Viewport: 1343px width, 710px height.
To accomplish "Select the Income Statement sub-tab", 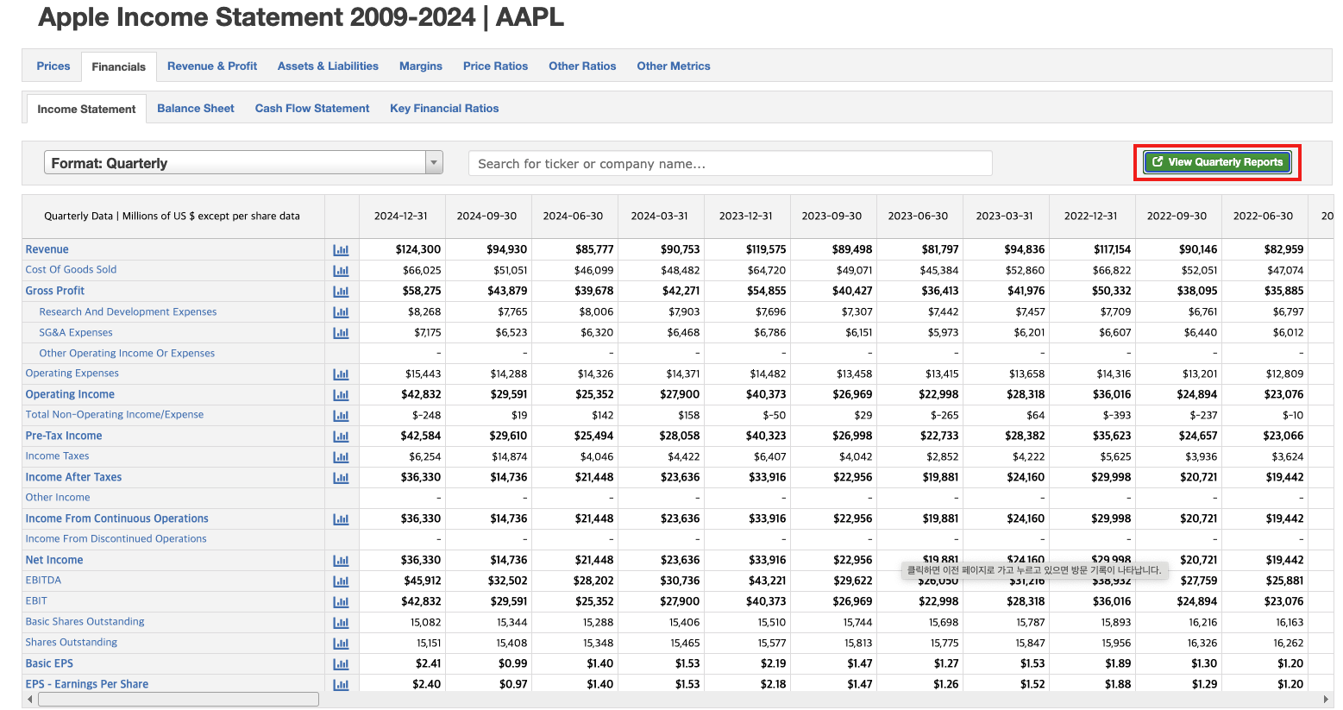I will pos(86,109).
